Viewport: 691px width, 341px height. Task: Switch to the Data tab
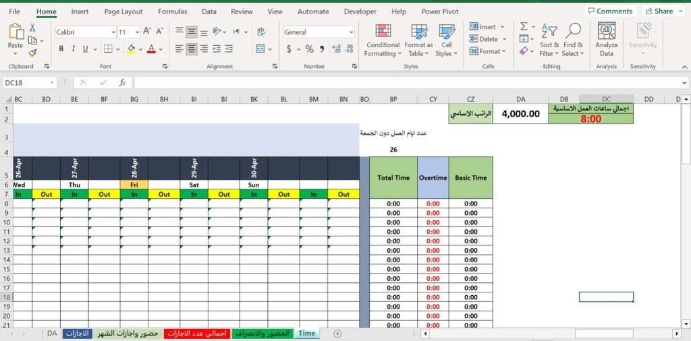click(x=209, y=12)
